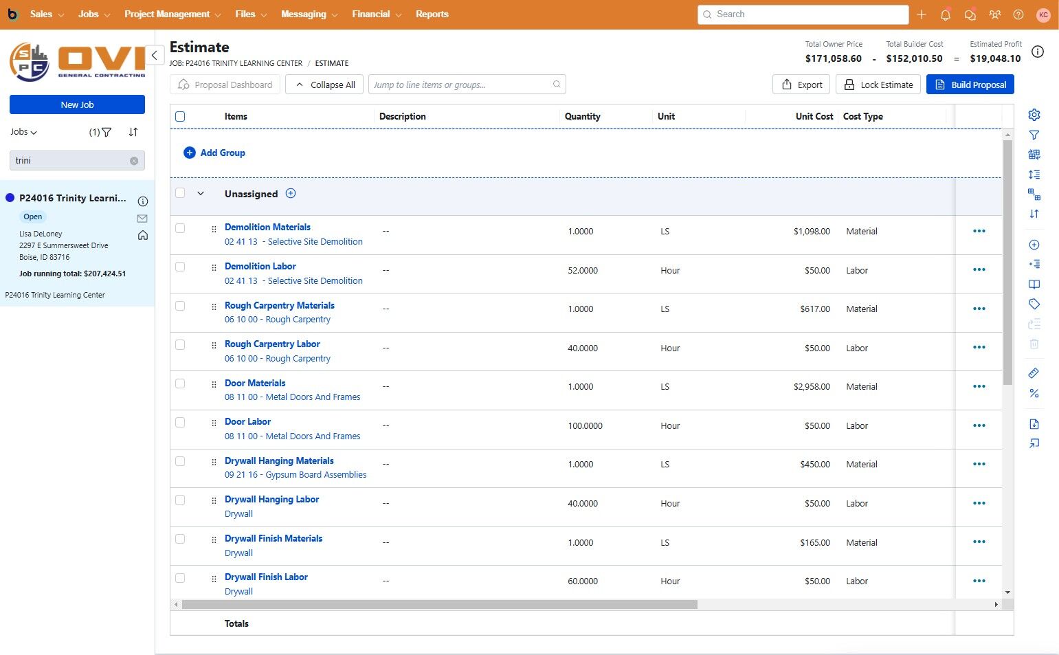The height and width of the screenshot is (655, 1059).
Task: Click the plus icon beside Unassigned
Action: (x=291, y=194)
